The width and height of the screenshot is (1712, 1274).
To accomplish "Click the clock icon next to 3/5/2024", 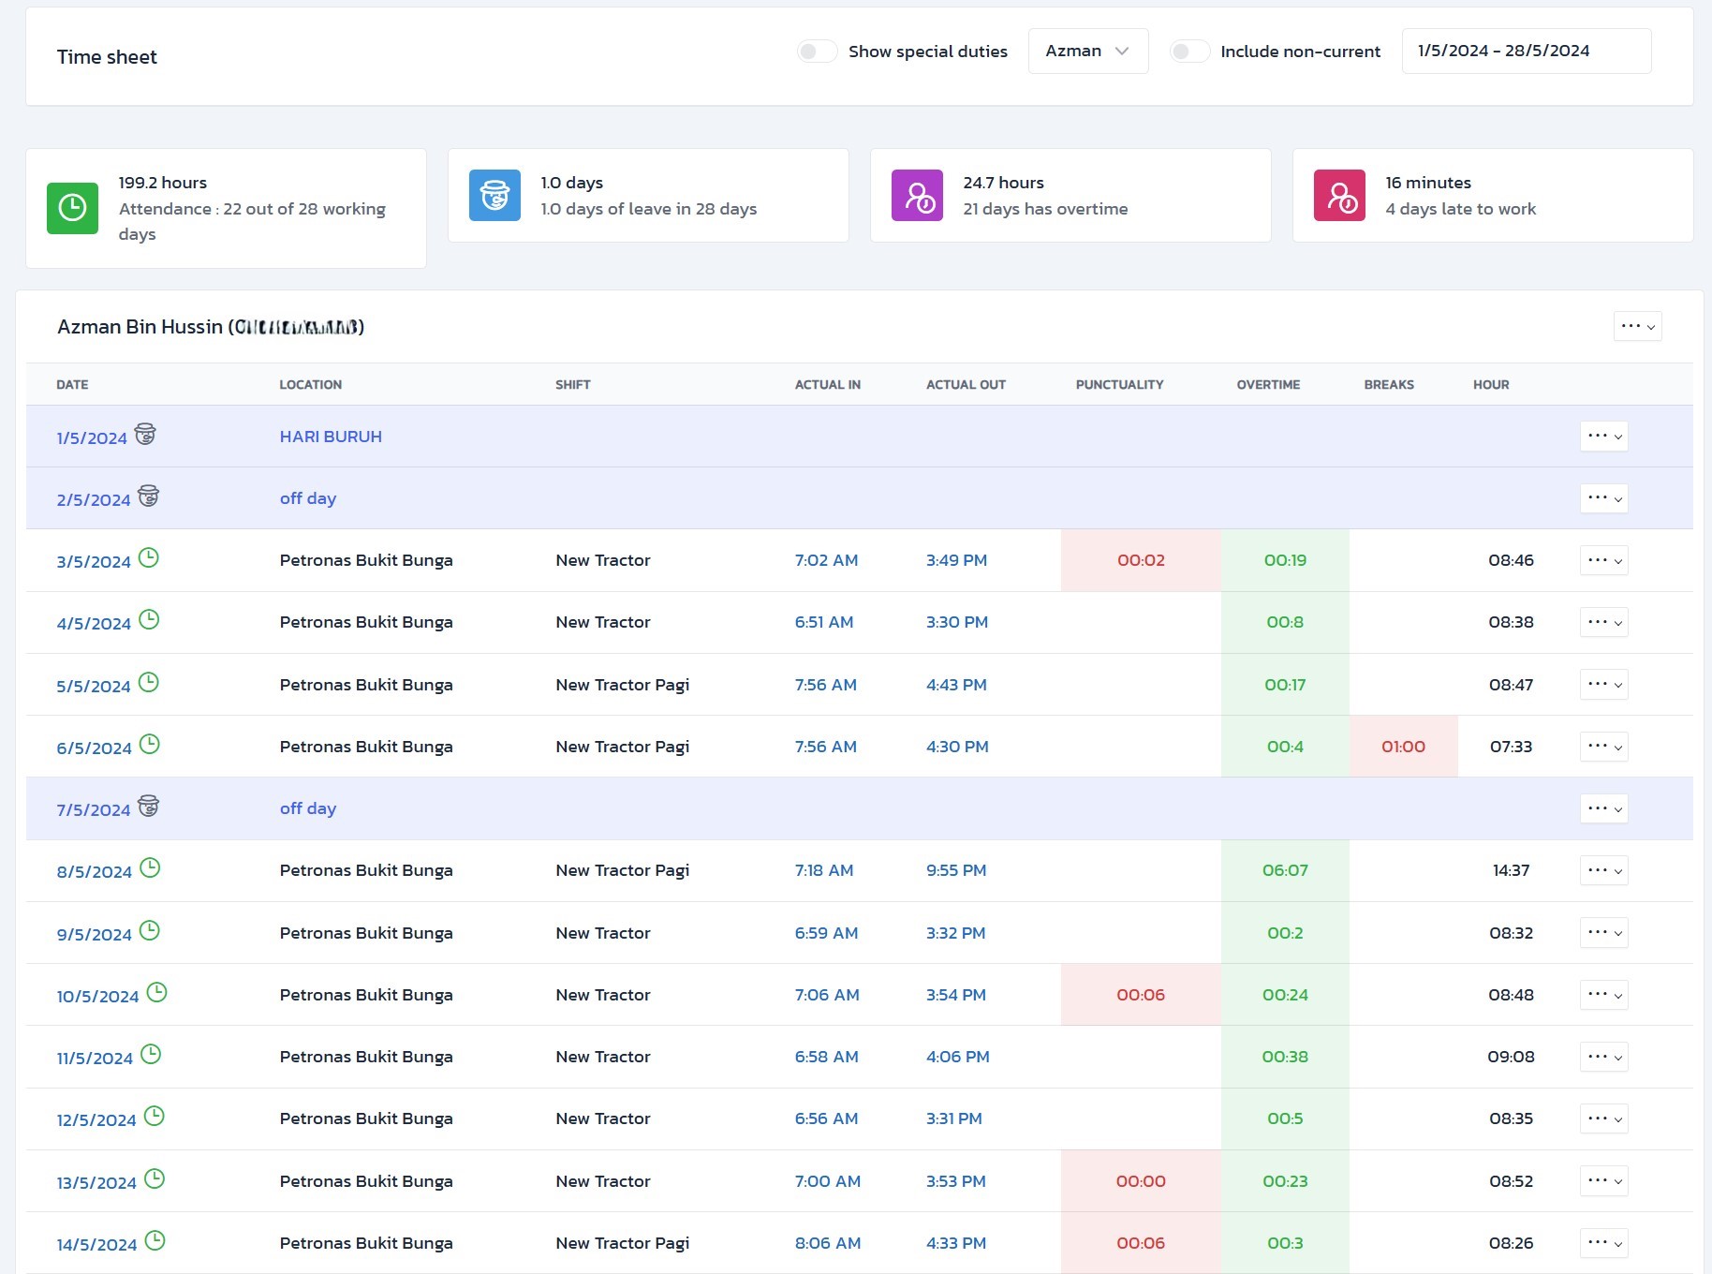I will 149,558.
